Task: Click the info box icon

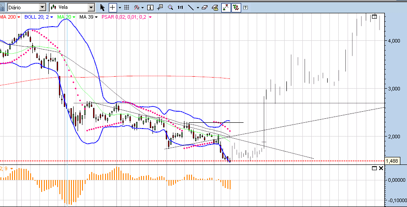Action: click(150, 8)
